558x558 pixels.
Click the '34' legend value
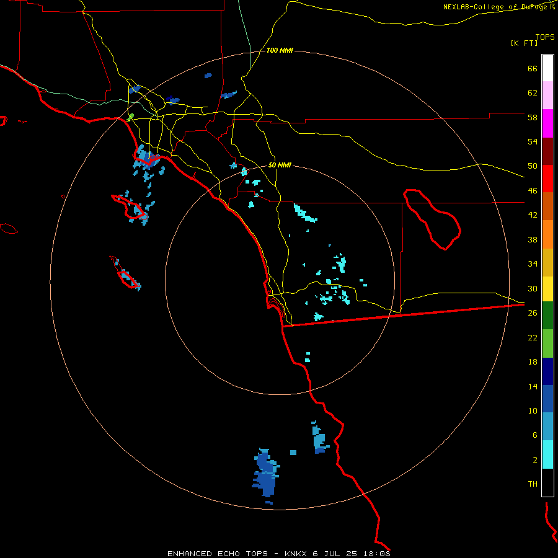coord(533,264)
